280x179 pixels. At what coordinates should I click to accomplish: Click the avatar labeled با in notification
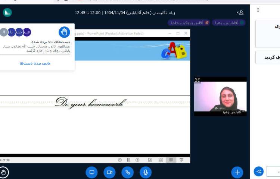coord(12,32)
